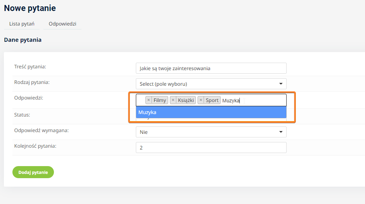Click the Status: form label

click(22, 115)
